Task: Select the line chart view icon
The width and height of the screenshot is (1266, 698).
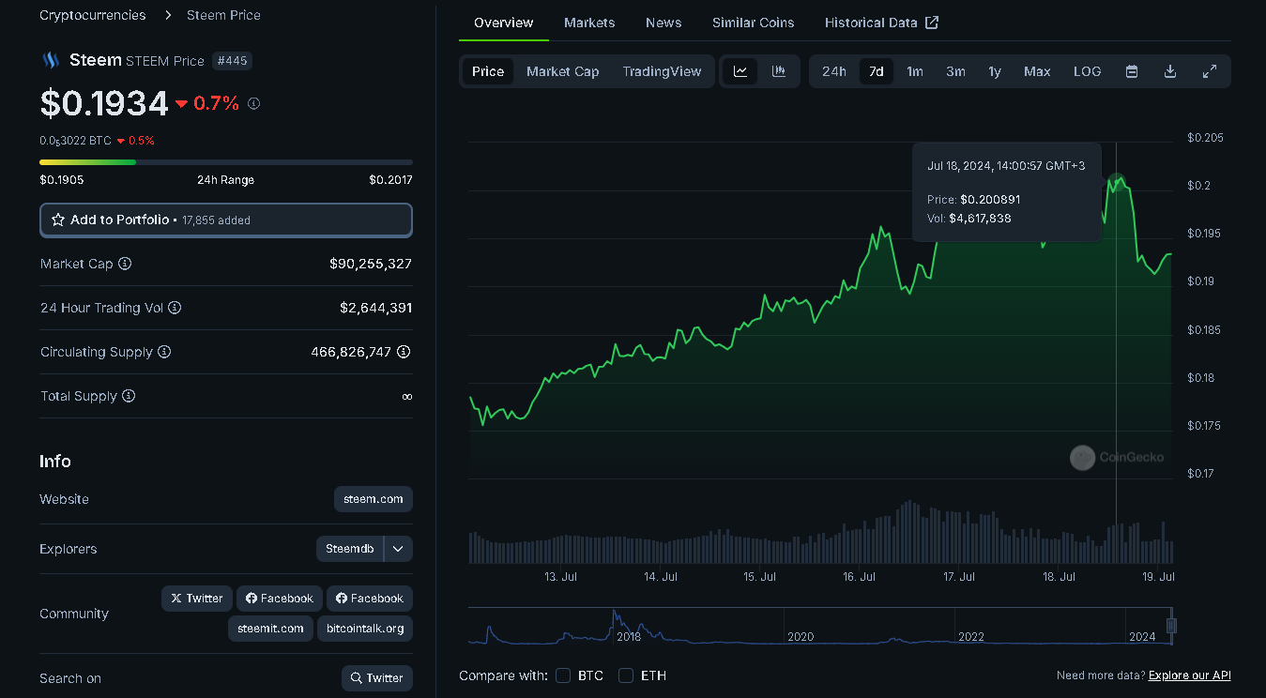Action: (740, 71)
